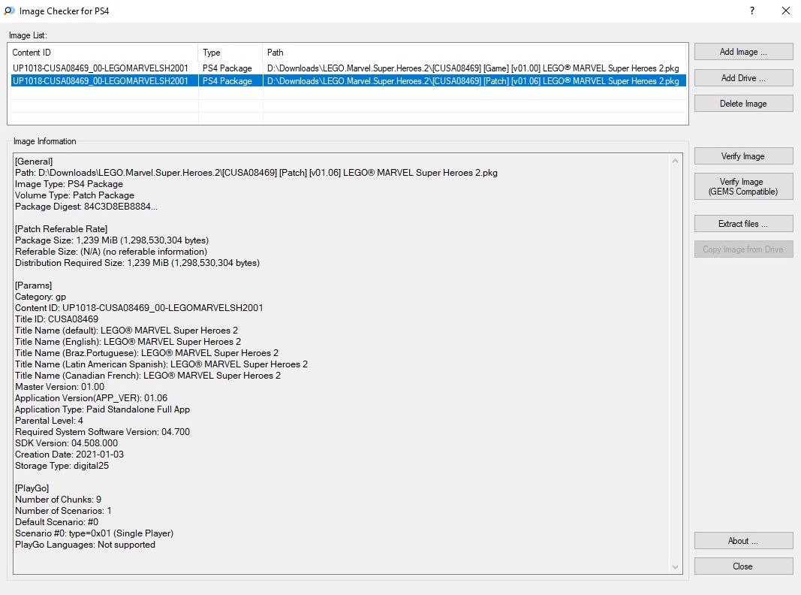Click the highlighted row's PS4 Package type cell

227,81
